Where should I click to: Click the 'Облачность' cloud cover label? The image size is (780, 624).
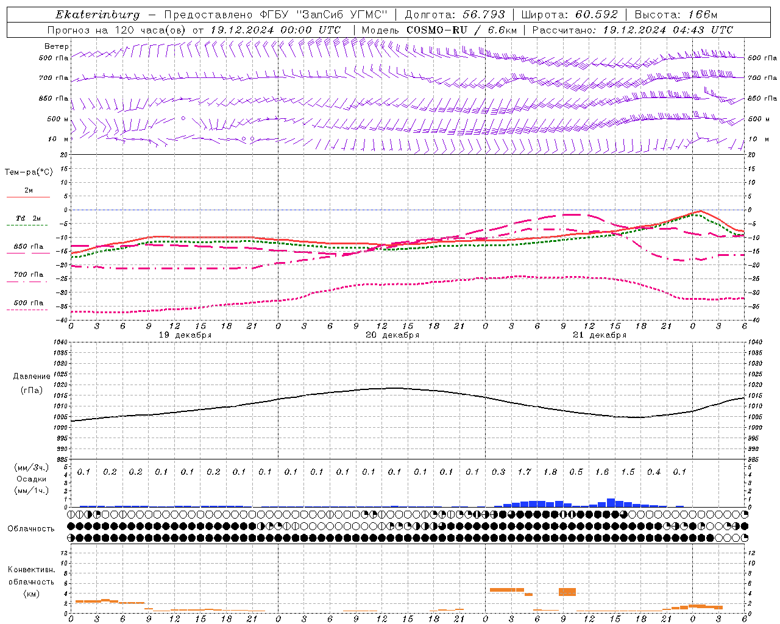31,528
